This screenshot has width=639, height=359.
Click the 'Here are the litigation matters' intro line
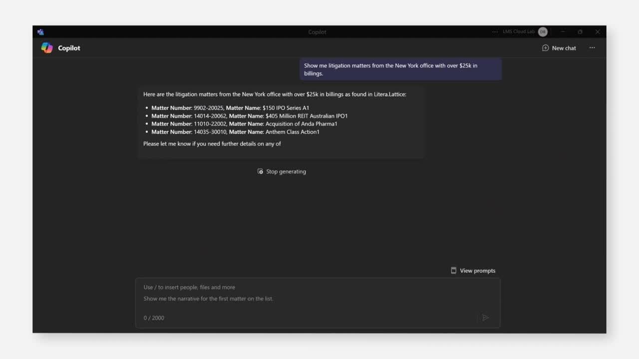pos(275,94)
